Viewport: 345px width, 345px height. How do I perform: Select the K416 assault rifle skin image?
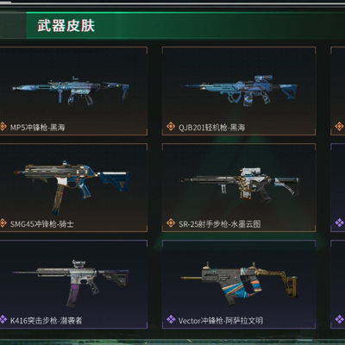[71, 284]
